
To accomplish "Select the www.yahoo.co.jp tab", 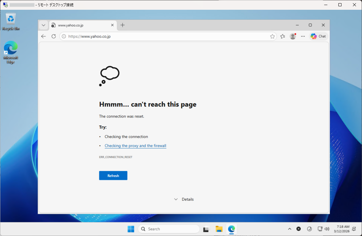I will click(80, 25).
